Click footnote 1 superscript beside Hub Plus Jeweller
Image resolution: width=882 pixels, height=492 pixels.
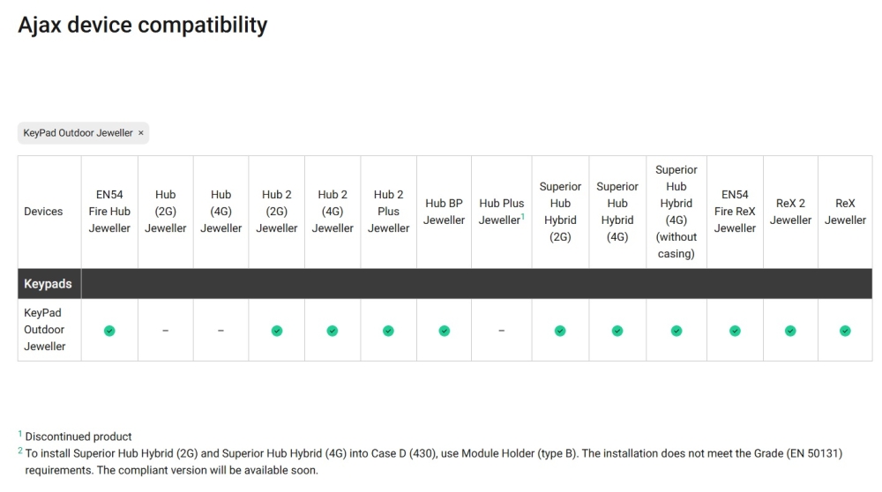click(523, 216)
